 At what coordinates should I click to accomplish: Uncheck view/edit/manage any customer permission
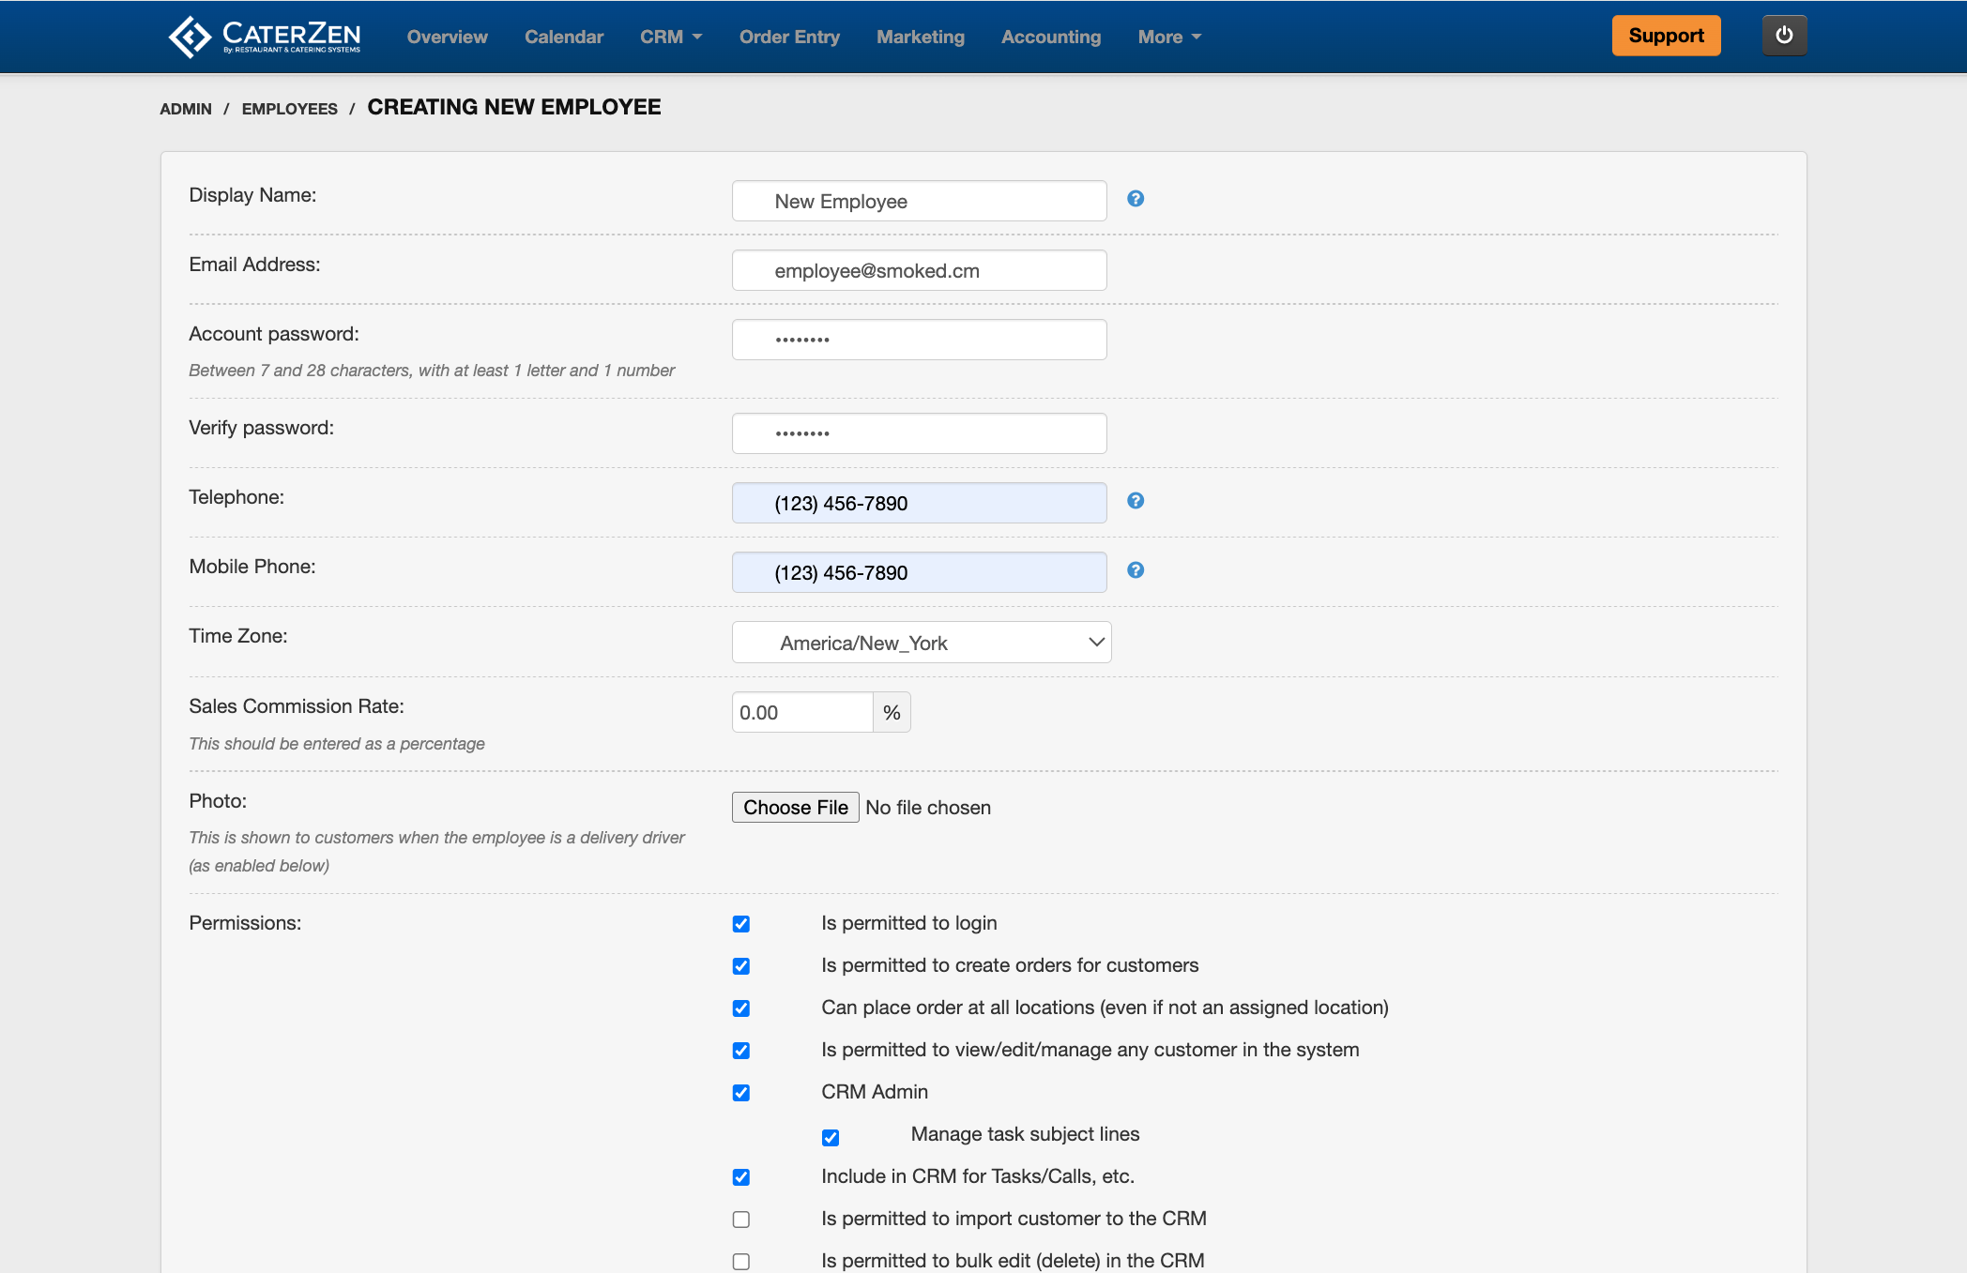(741, 1051)
